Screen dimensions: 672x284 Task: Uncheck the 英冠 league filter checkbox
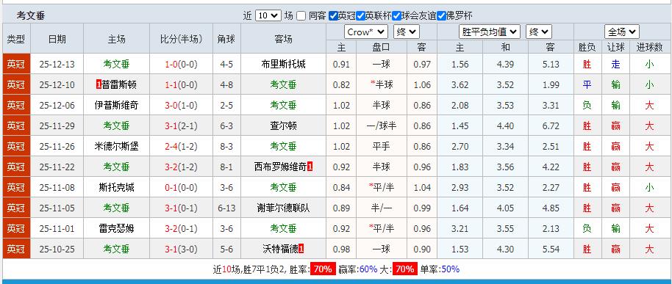pos(333,16)
